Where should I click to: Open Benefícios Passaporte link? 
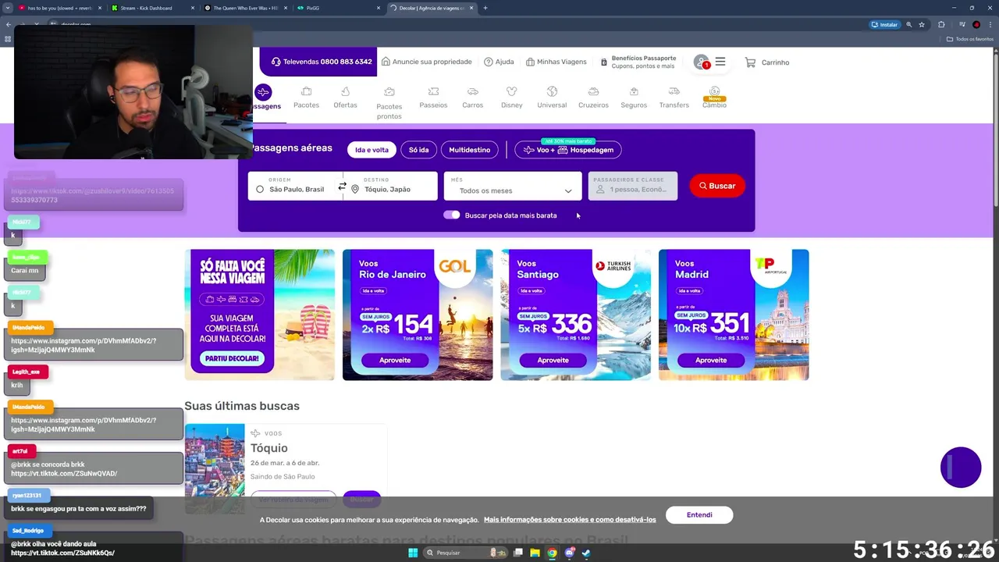pos(638,62)
